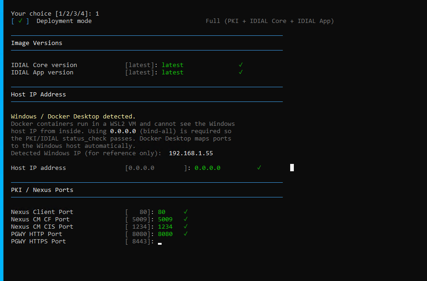
Task: Click the Nexus CM CIS Port label
Action: (x=42, y=227)
